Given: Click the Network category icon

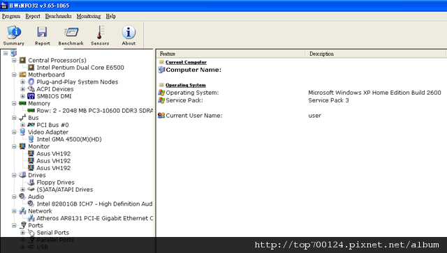Looking at the screenshot, I should [22, 211].
